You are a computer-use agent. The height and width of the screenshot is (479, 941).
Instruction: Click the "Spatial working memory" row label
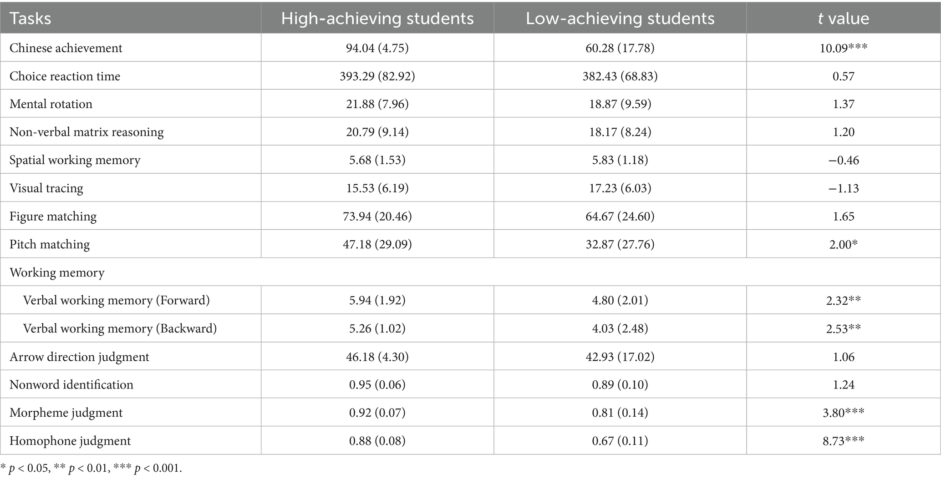tap(75, 160)
